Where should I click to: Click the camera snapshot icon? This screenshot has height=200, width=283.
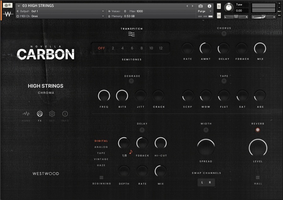click(201, 6)
